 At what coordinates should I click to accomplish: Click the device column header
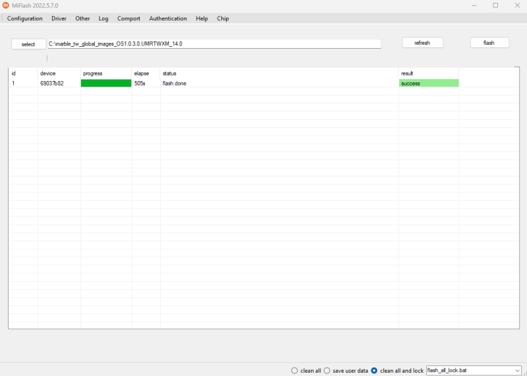(x=59, y=73)
